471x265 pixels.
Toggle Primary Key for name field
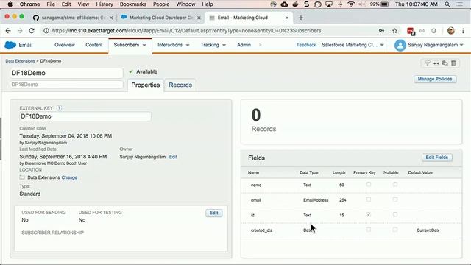click(369, 185)
